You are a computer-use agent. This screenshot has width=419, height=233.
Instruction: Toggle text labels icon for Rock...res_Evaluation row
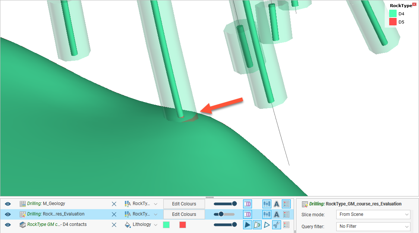tap(277, 214)
